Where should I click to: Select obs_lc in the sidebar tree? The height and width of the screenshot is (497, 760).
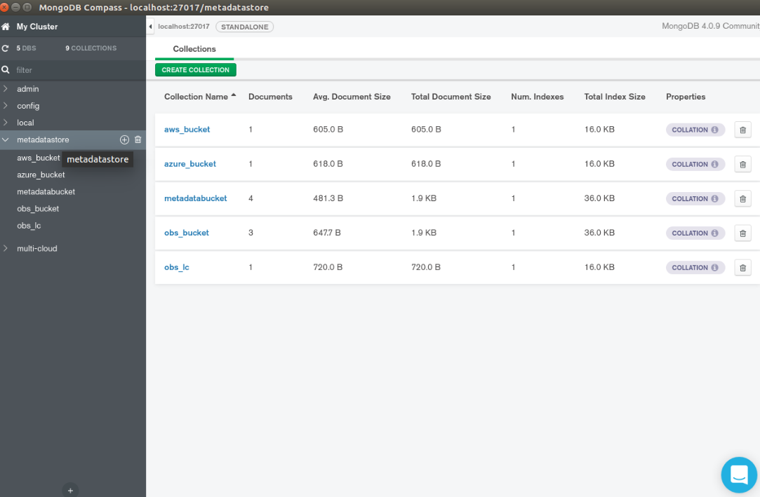pyautogui.click(x=29, y=226)
